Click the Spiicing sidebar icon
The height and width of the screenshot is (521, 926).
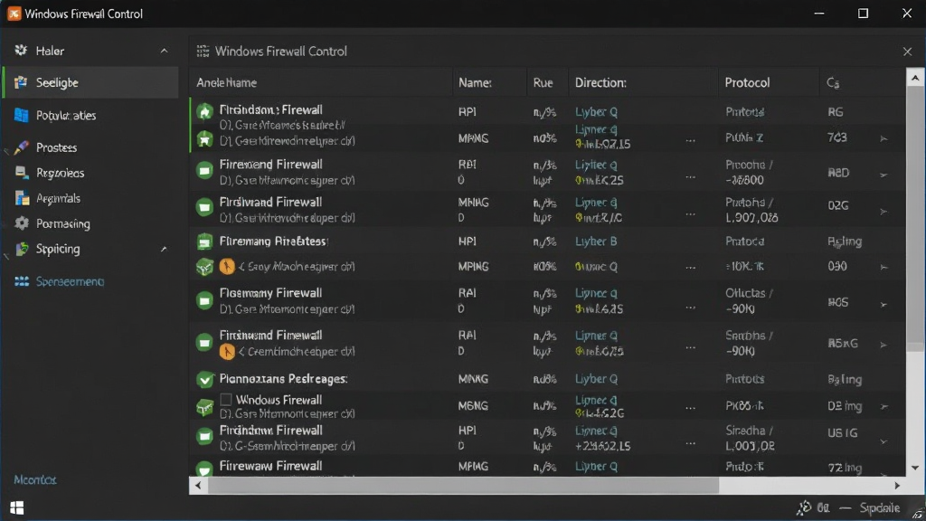click(22, 249)
